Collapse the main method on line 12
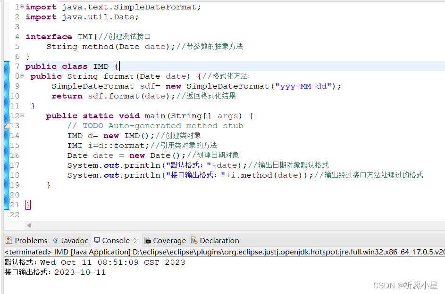 (21, 115)
